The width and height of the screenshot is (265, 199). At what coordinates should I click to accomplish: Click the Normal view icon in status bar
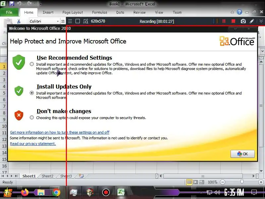pyautogui.click(x=189, y=182)
